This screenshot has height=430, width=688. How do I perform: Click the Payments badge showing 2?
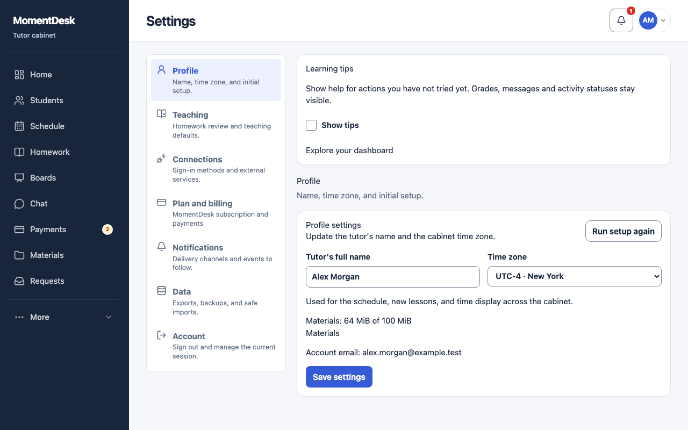click(107, 230)
